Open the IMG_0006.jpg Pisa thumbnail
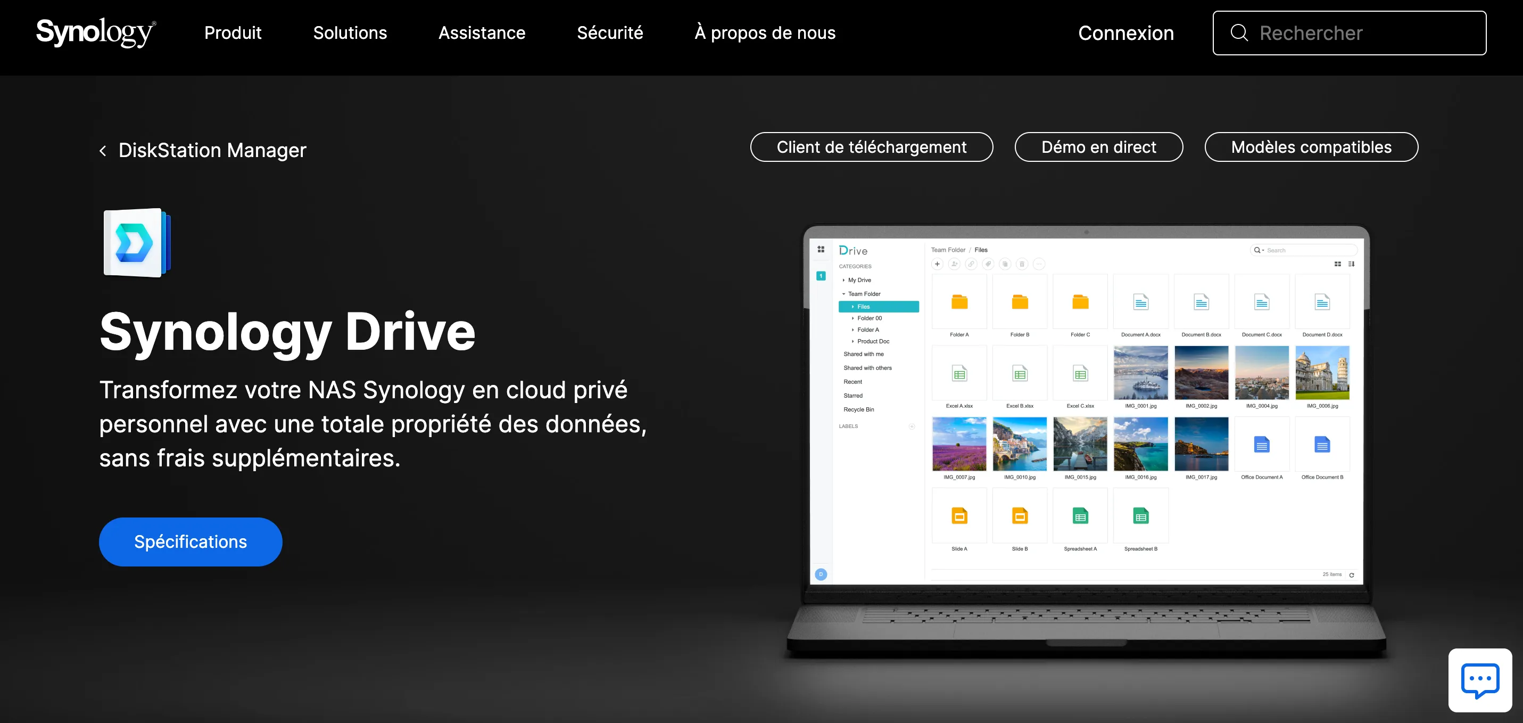1523x723 pixels. pyautogui.click(x=1322, y=373)
